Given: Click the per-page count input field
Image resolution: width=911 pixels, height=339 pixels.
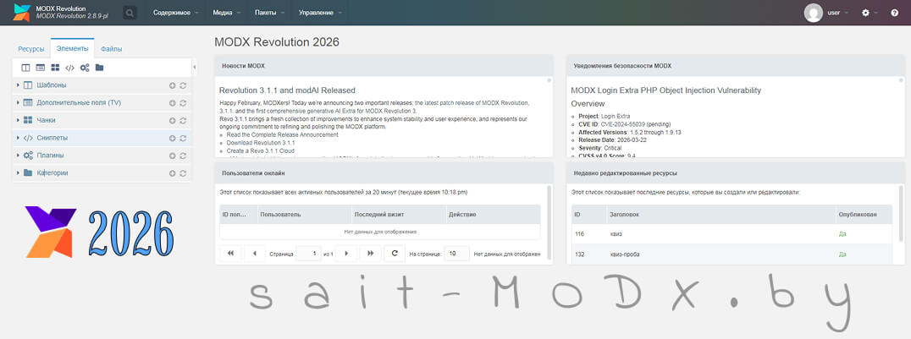Looking at the screenshot, I should (456, 254).
